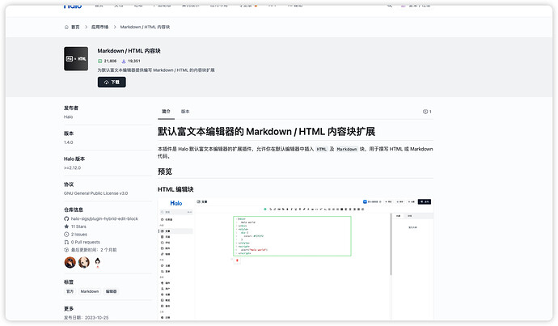Click the pull request icon next to 0 Pull requests
The width and height of the screenshot is (558, 326).
coord(66,243)
